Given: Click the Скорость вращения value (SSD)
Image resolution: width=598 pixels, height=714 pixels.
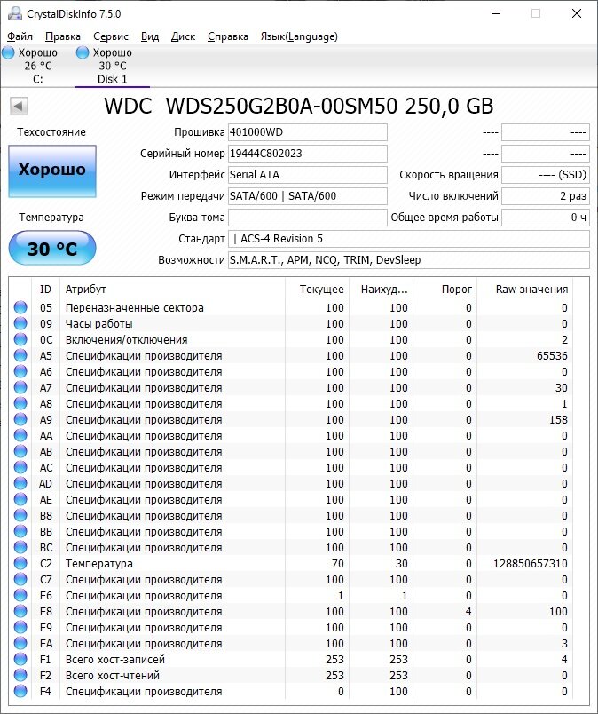Looking at the screenshot, I should coord(546,175).
